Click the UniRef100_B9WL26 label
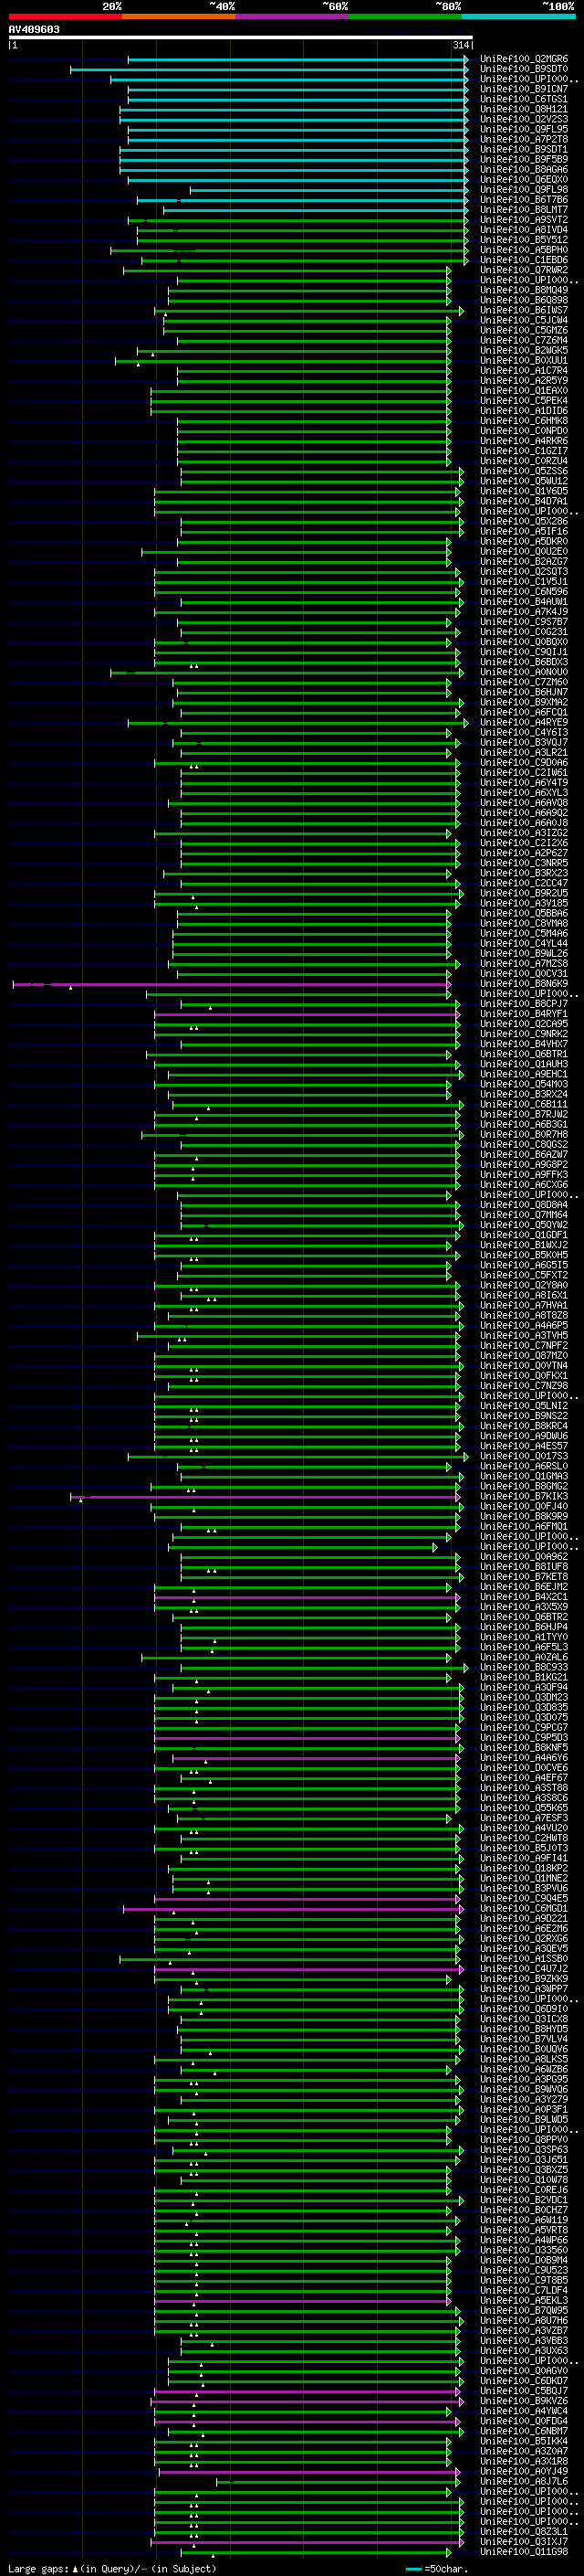 pyautogui.click(x=524, y=953)
